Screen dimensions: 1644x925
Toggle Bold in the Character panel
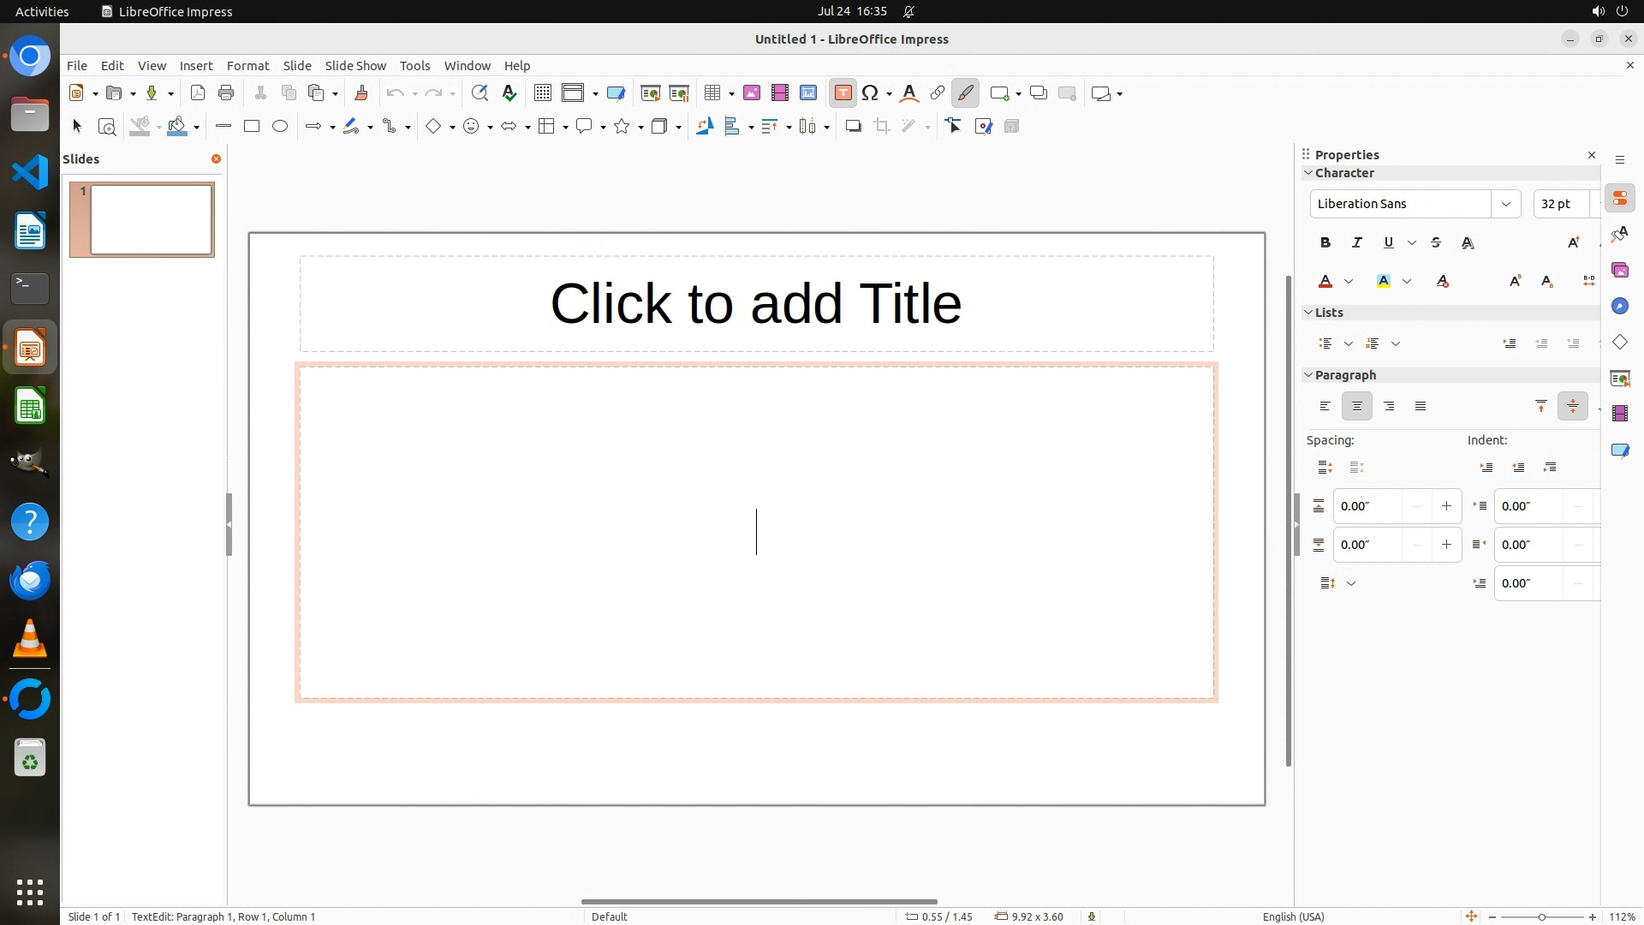tap(1325, 243)
